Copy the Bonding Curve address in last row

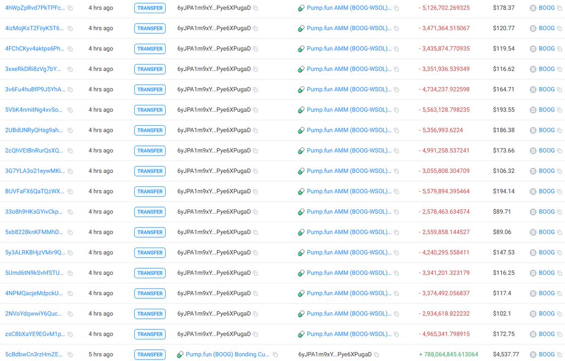click(275, 355)
